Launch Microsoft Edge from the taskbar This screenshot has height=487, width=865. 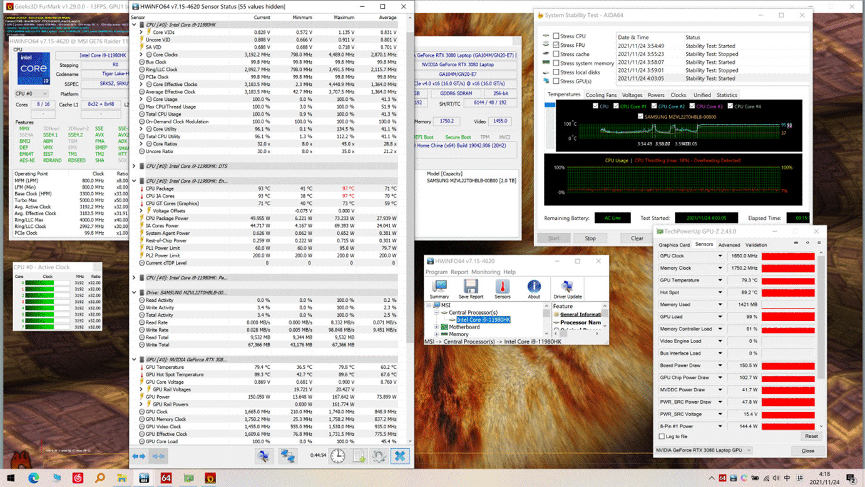pyautogui.click(x=34, y=478)
